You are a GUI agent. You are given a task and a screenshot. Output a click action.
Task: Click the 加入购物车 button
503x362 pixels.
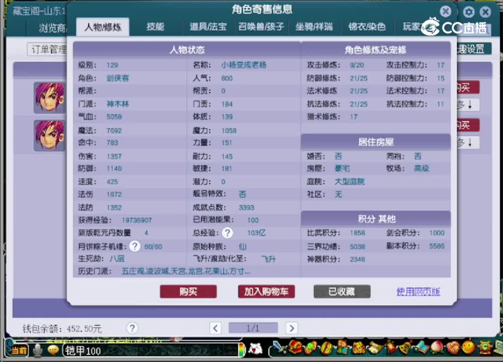[266, 292]
